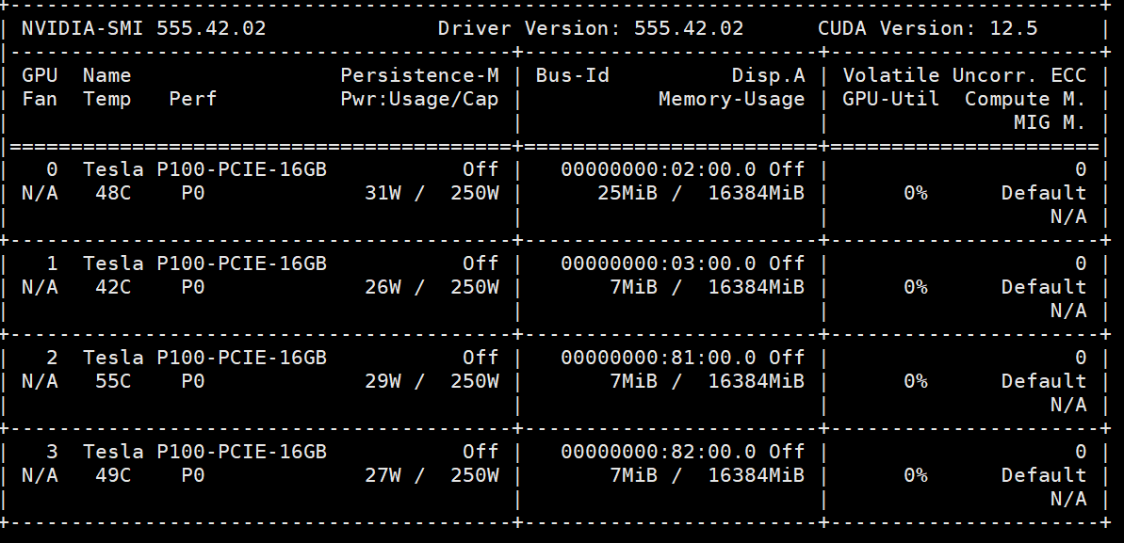Screen dimensions: 1124x543
Task: Click the 26W power usage value
Action: pos(383,287)
